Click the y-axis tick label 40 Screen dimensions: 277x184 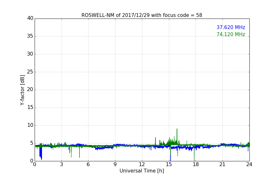click(30, 18)
